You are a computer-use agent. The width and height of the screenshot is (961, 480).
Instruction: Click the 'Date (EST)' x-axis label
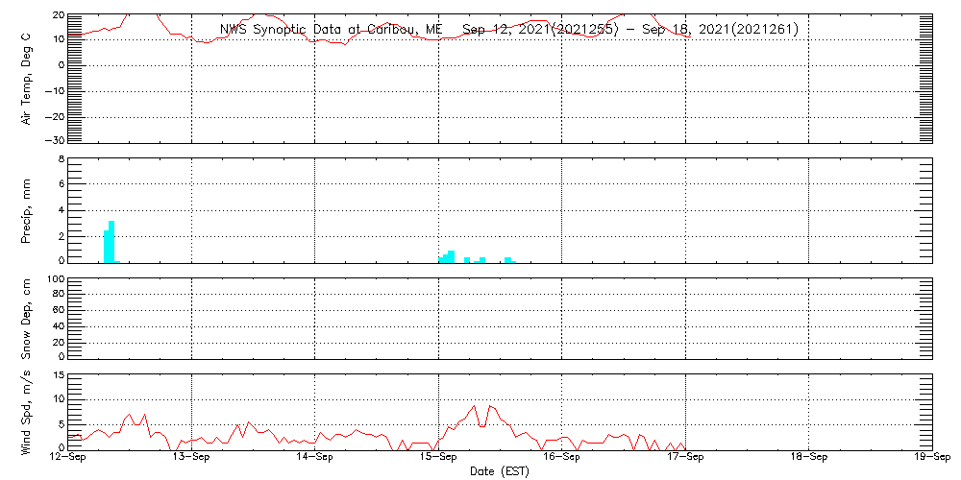499,471
